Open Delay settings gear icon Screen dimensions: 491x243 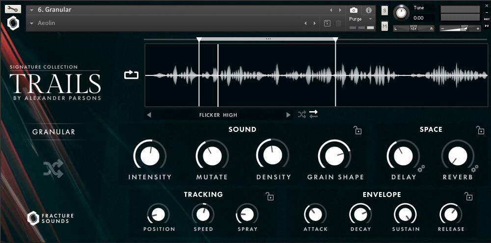421,169
